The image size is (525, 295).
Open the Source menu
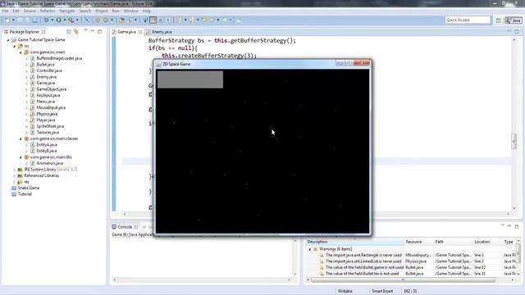[x=30, y=11]
